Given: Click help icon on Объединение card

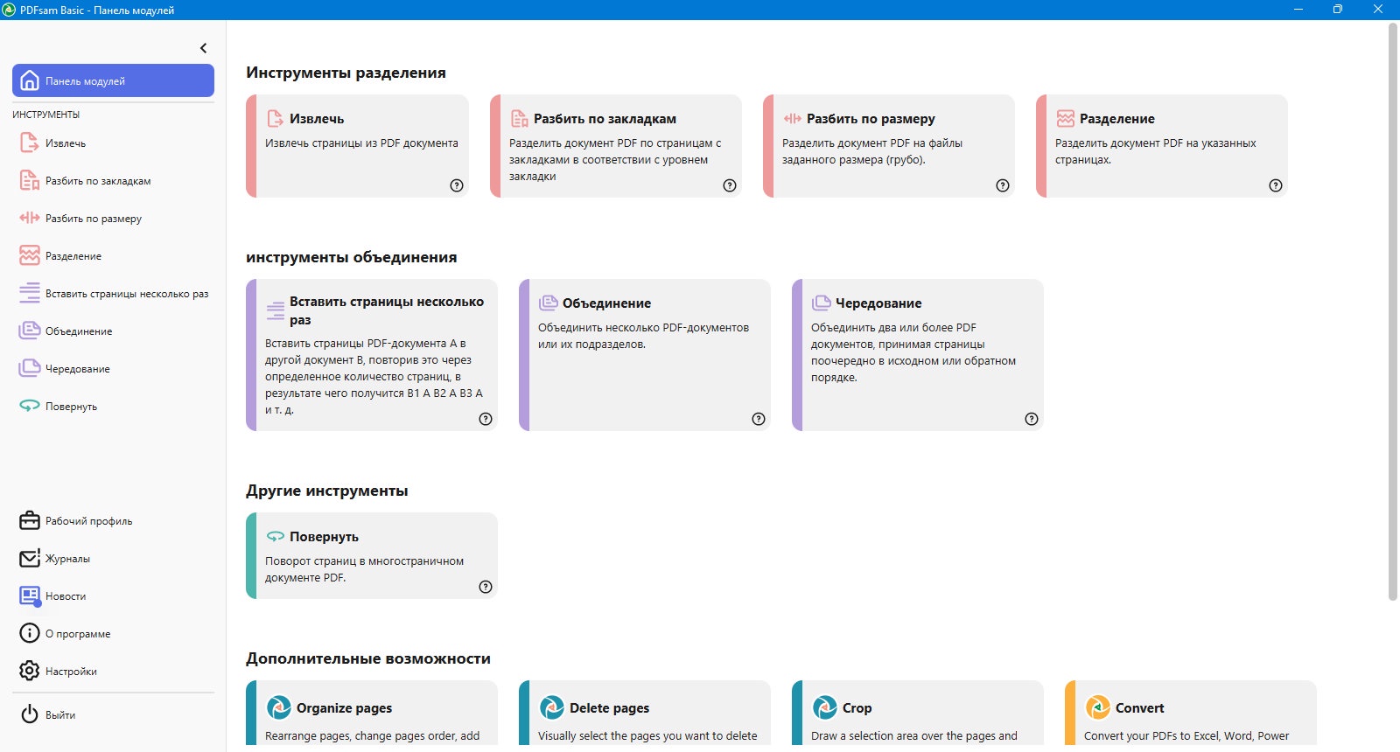Looking at the screenshot, I should click(x=759, y=419).
